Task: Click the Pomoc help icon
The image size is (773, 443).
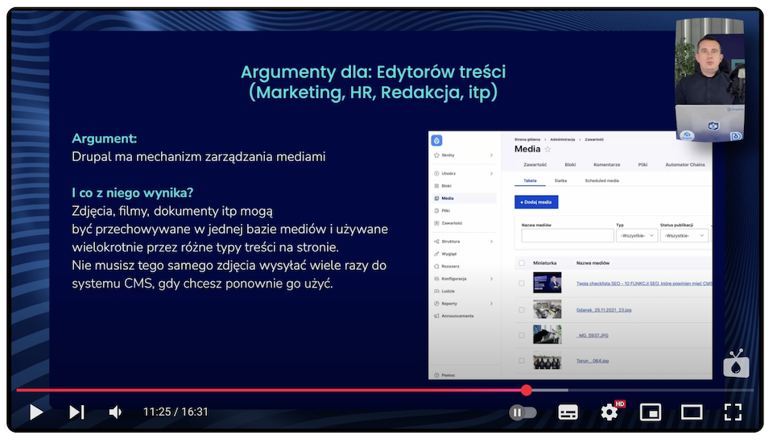Action: tap(436, 375)
